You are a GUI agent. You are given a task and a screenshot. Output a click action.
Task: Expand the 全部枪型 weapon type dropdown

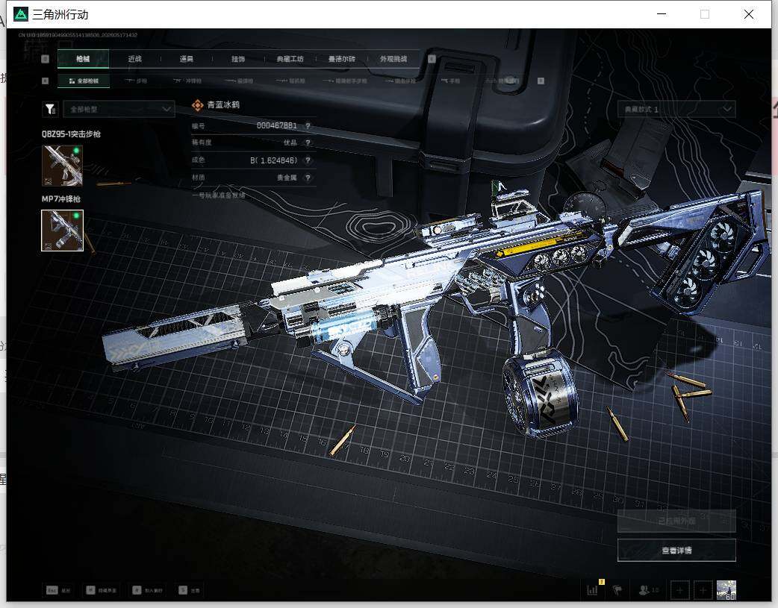tap(119, 109)
